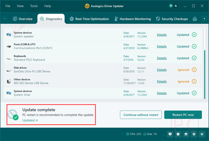
Task: Expand the bottom panel double-chevron
Action: tap(202, 134)
